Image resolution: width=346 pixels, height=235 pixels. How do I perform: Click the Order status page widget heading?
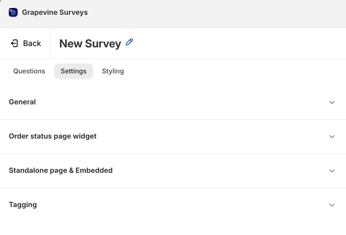click(x=53, y=136)
